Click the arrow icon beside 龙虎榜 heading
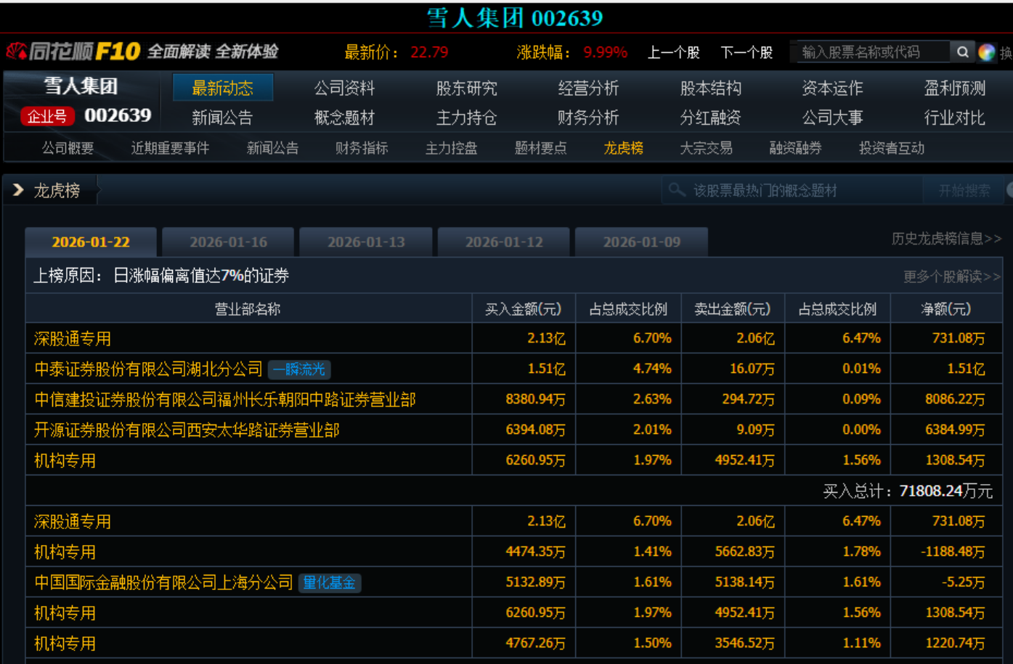This screenshot has height=664, width=1013. click(18, 190)
